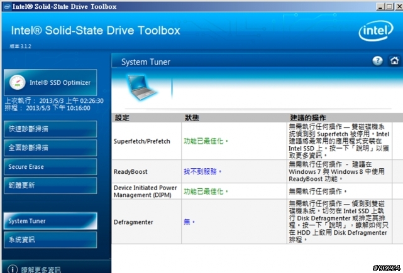Click DIPM recommended action 無需執行任何操作

pyautogui.click(x=317, y=191)
